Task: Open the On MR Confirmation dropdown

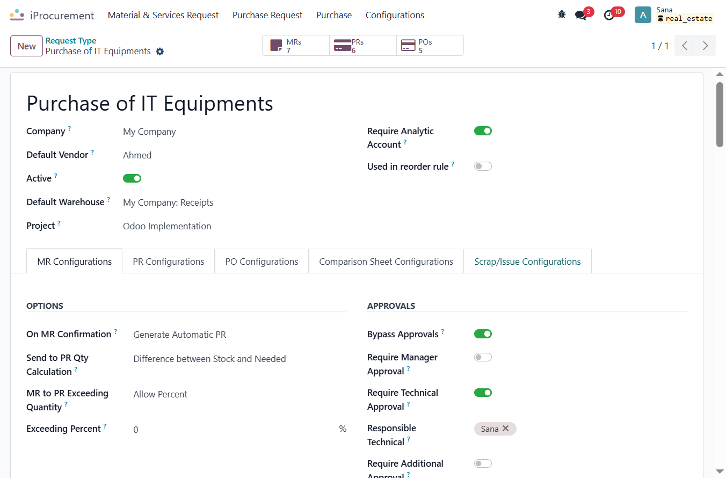Action: [239, 335]
